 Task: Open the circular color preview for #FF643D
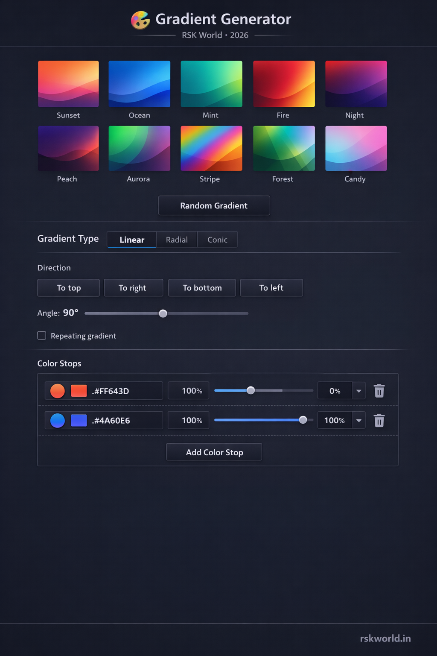[x=57, y=390]
